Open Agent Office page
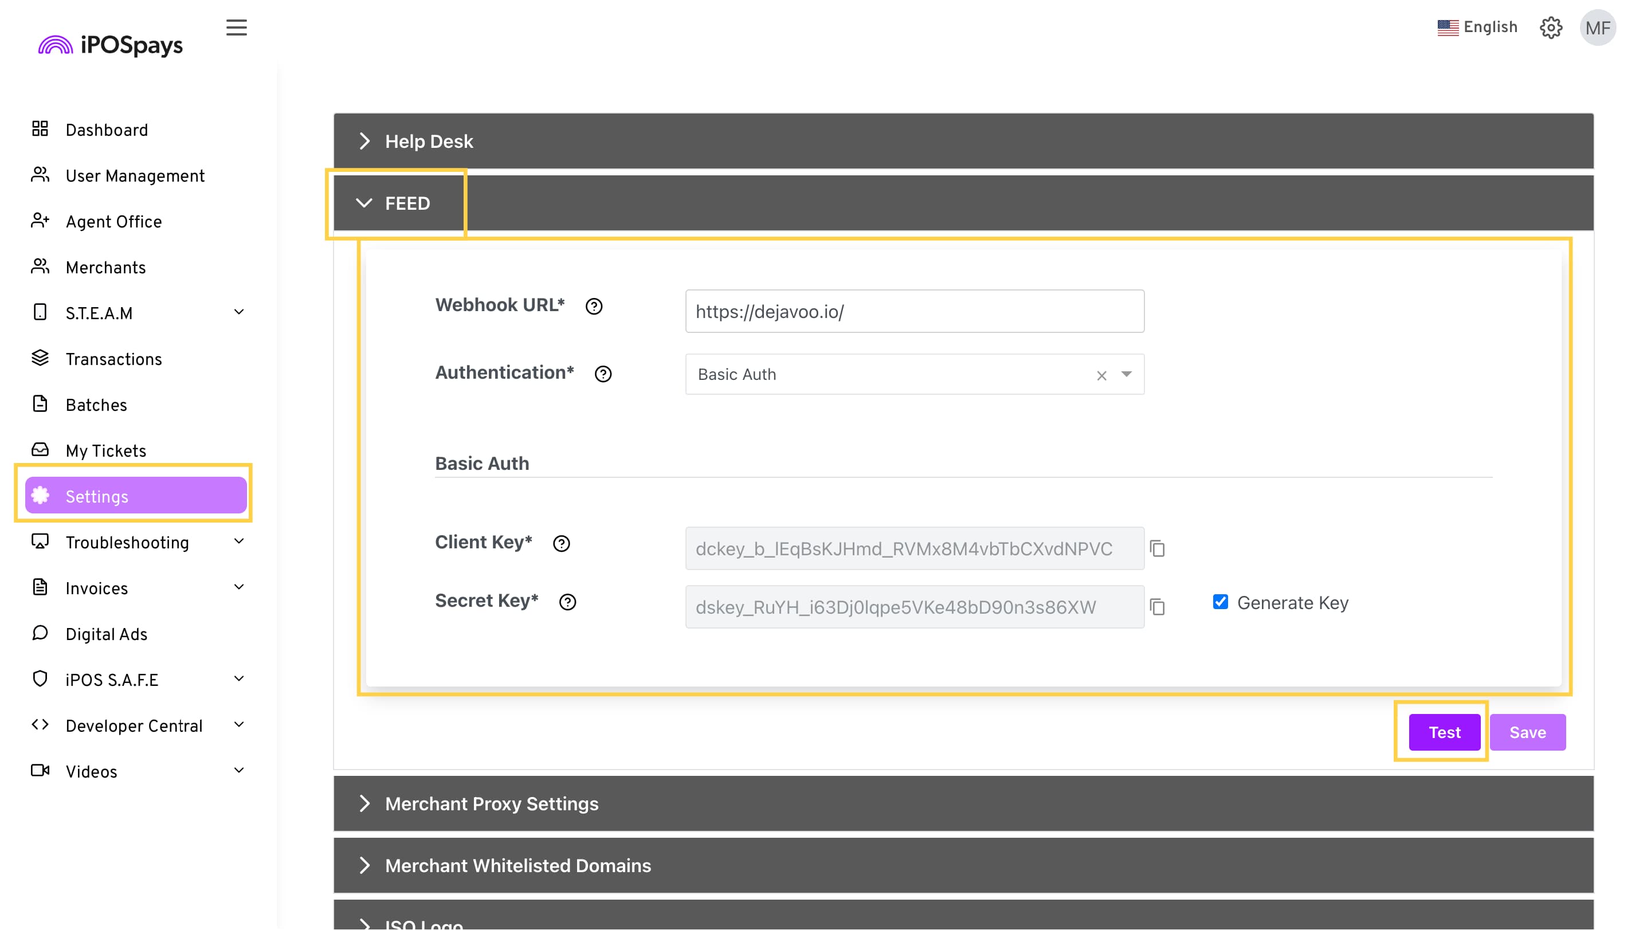 (113, 222)
